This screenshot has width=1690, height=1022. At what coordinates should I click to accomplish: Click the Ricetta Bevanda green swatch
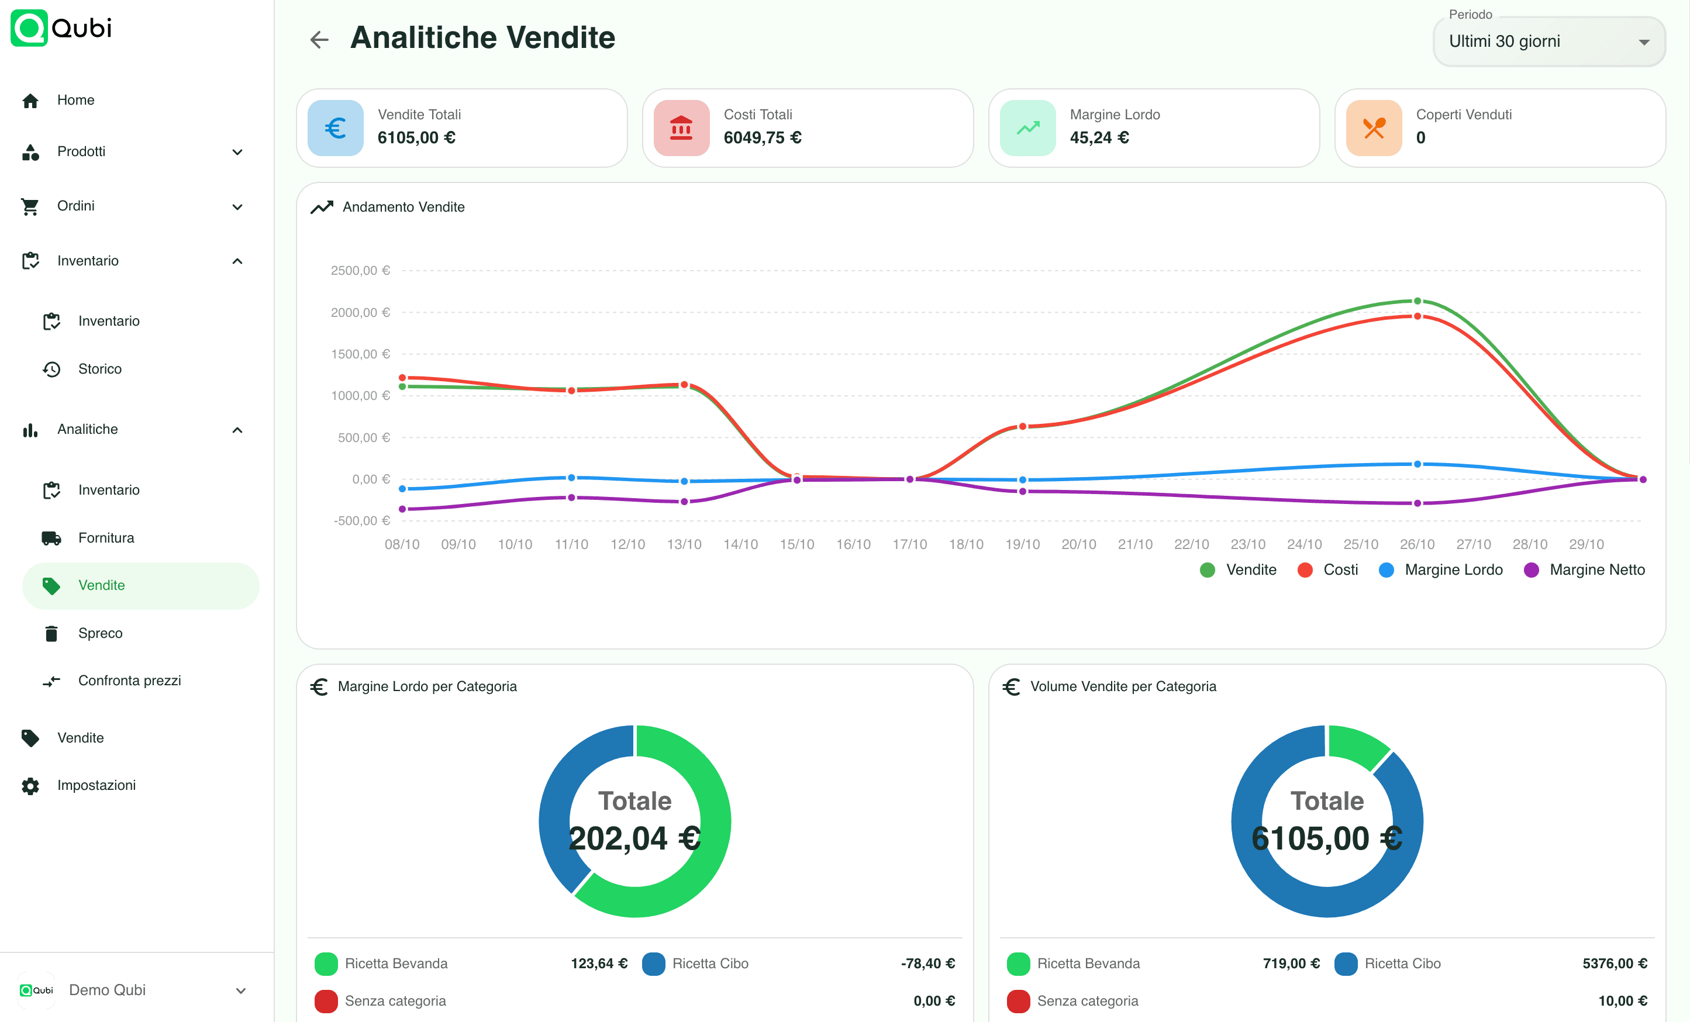pyautogui.click(x=327, y=964)
